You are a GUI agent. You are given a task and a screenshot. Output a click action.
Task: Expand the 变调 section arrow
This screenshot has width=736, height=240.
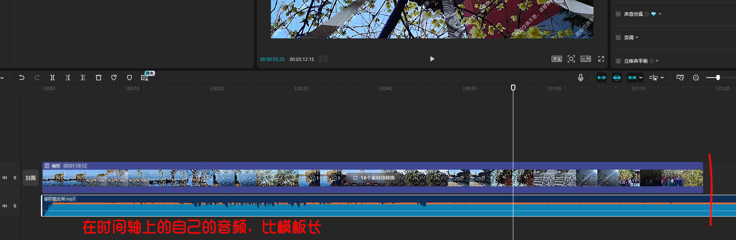[x=637, y=38]
